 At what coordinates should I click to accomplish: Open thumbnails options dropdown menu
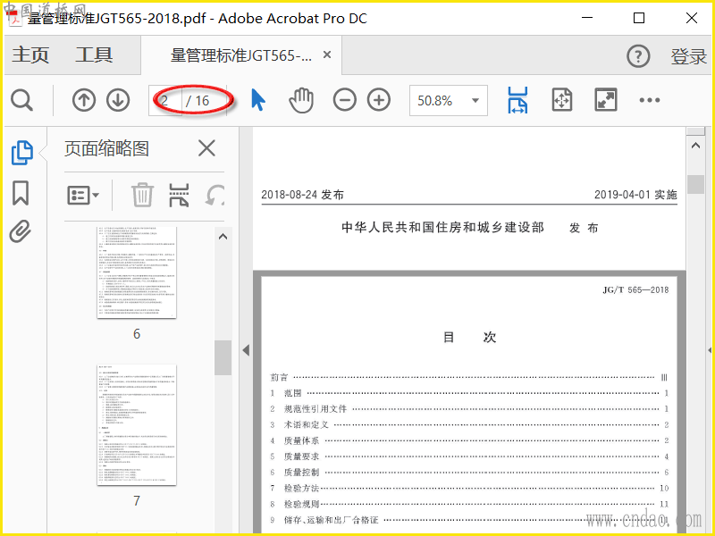(83, 195)
